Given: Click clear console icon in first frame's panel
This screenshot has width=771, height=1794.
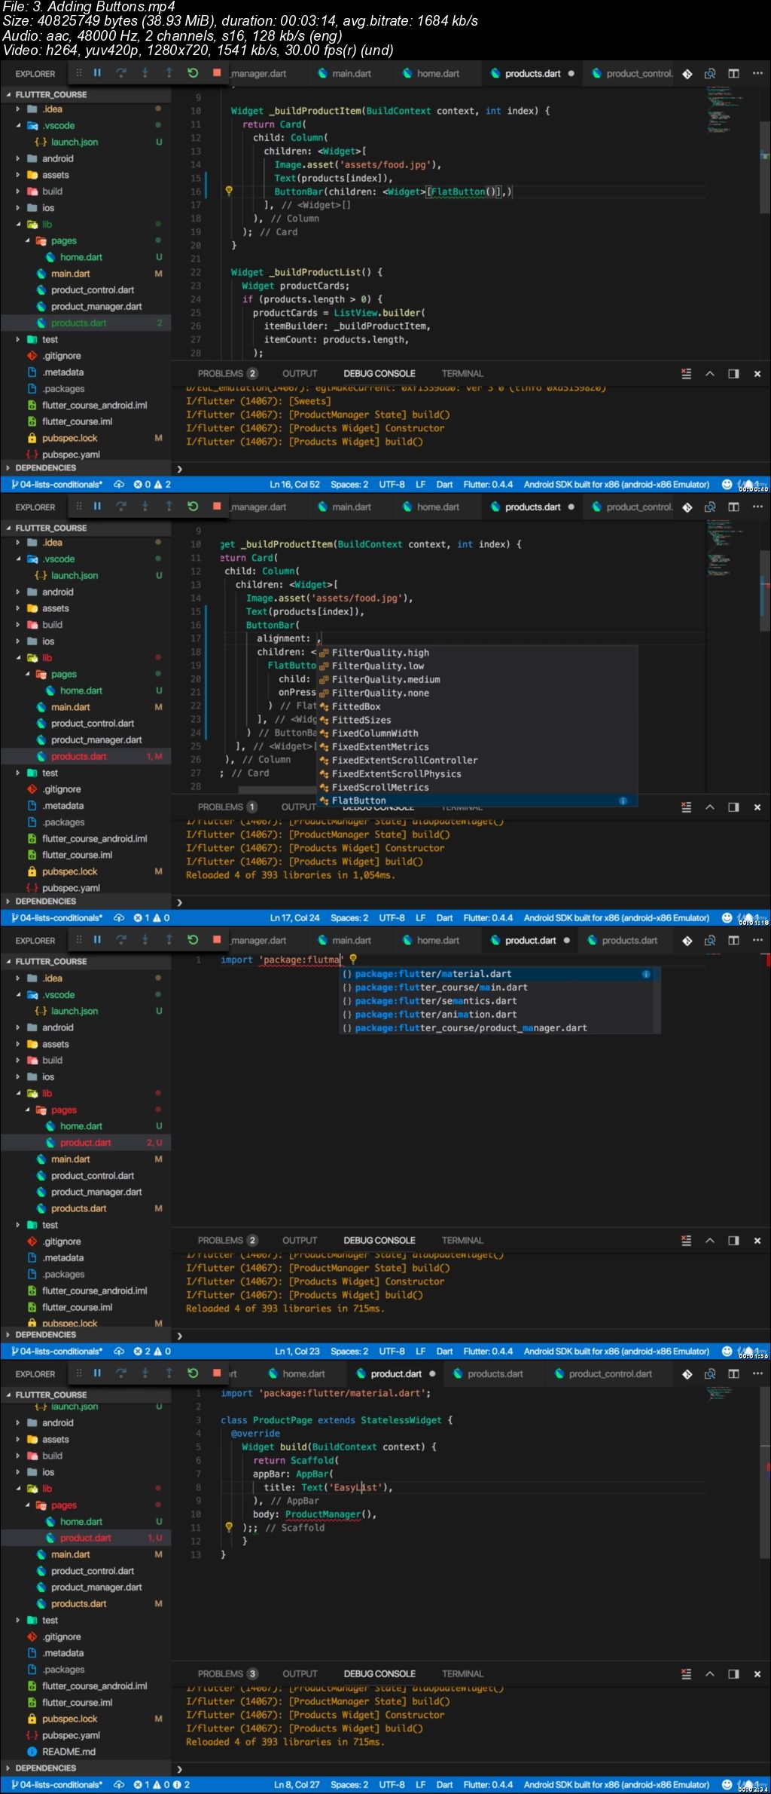Looking at the screenshot, I should tap(686, 374).
